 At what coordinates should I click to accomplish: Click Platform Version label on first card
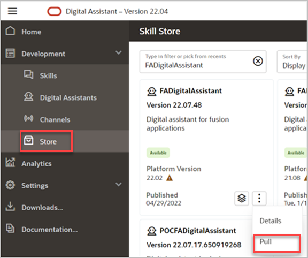coord(174,169)
